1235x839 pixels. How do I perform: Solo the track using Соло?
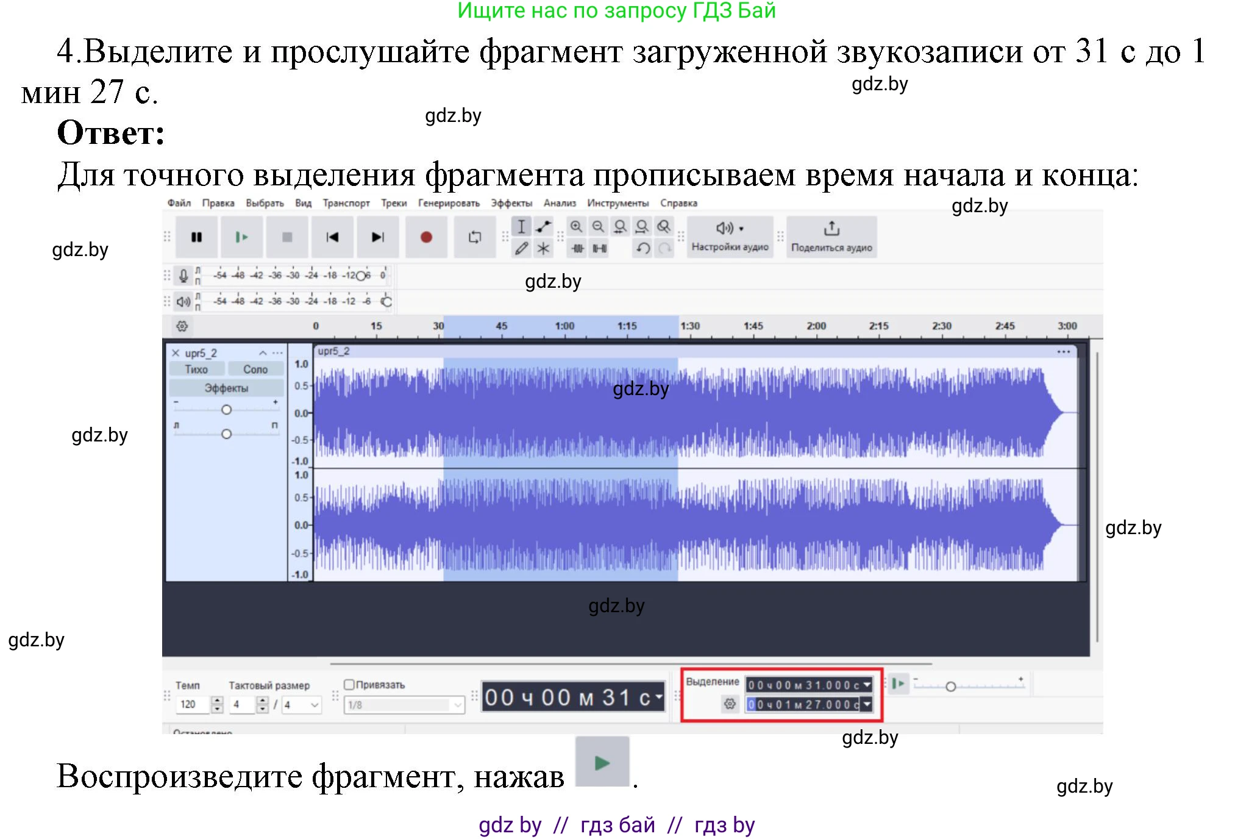255,369
